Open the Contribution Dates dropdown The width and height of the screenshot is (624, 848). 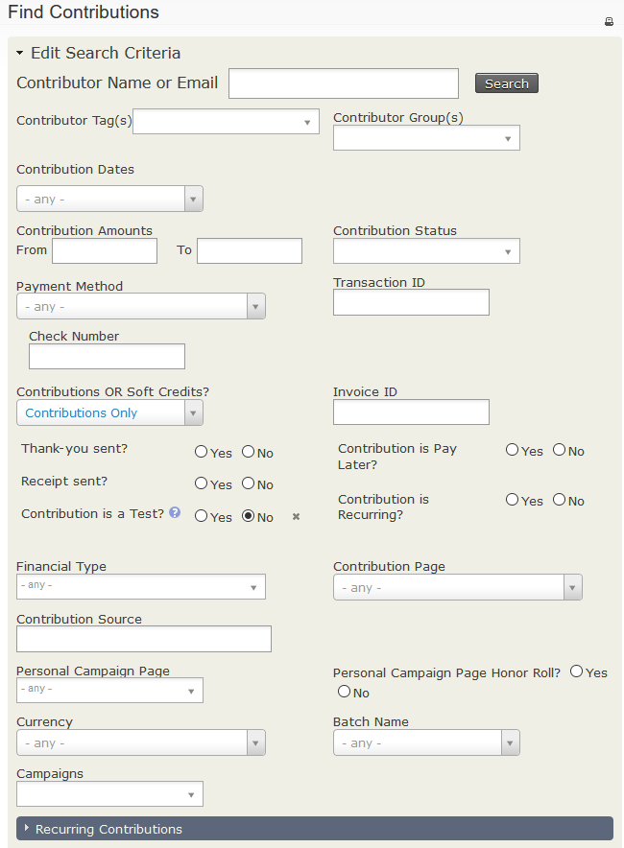click(109, 199)
